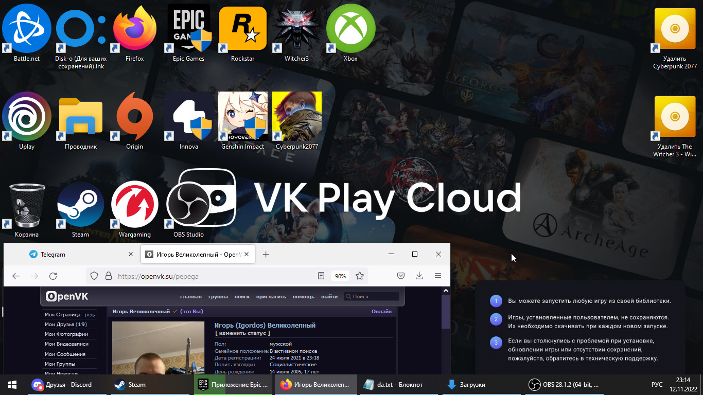Show tracking protection shield info
The width and height of the screenshot is (703, 395).
[94, 276]
